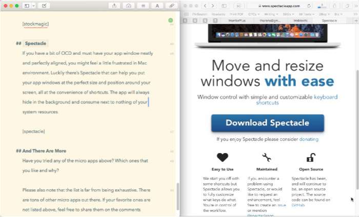Image resolution: width=359 pixels, height=217 pixels.
Task: Open the Safari downloads button
Action: pyautogui.click(x=322, y=6)
